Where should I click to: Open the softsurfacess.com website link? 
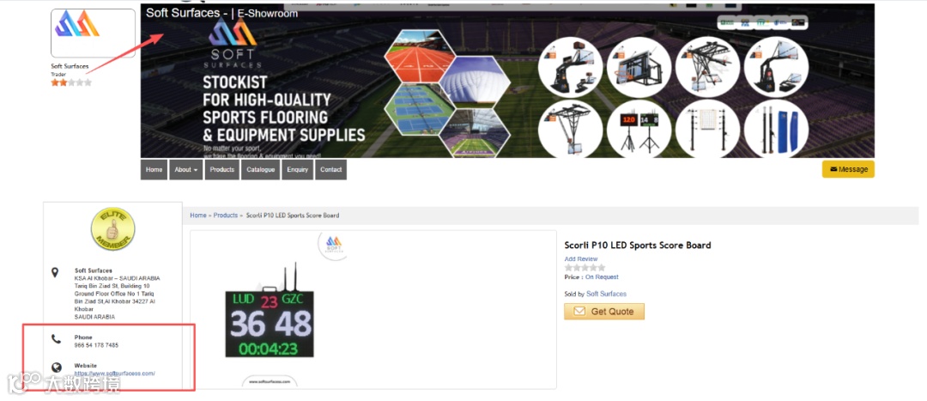(115, 374)
